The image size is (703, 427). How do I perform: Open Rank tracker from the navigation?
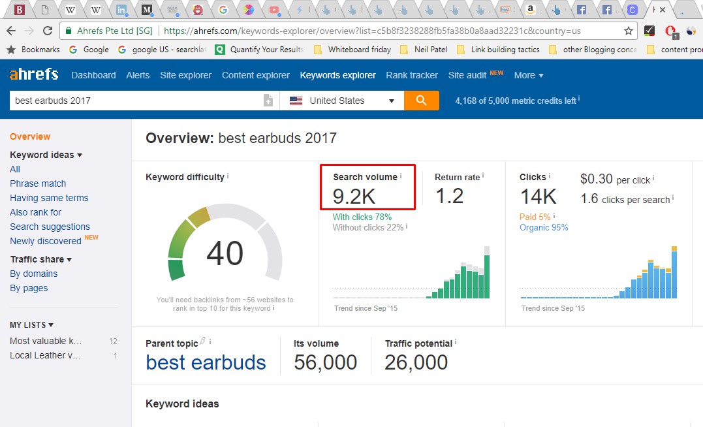(x=412, y=75)
